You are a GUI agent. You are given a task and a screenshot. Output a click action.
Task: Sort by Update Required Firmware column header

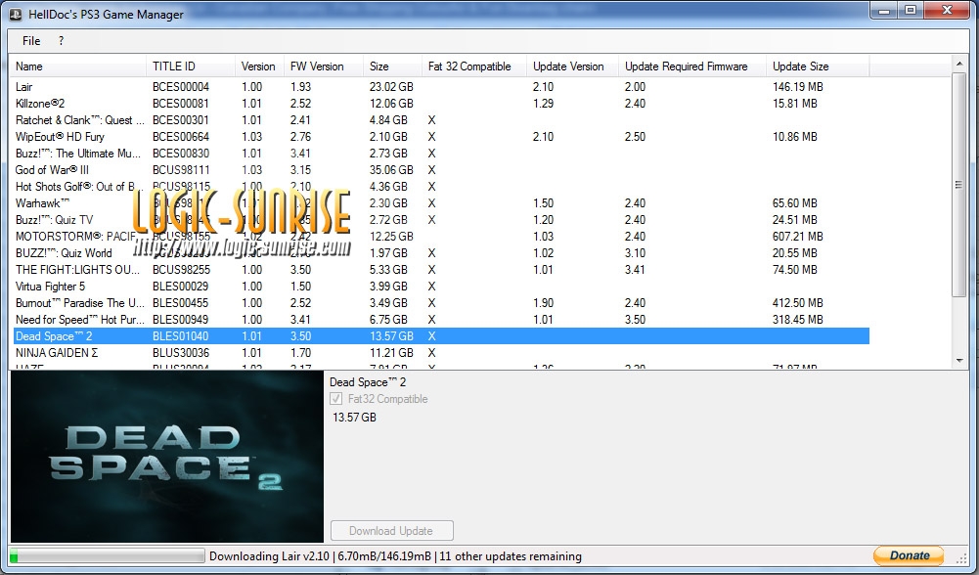(x=691, y=66)
